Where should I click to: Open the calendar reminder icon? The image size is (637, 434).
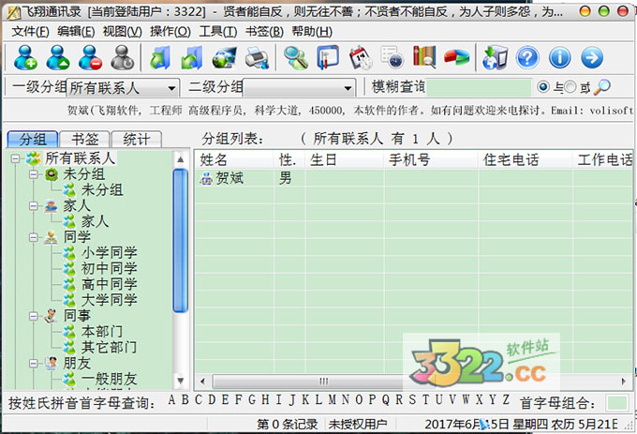click(361, 57)
